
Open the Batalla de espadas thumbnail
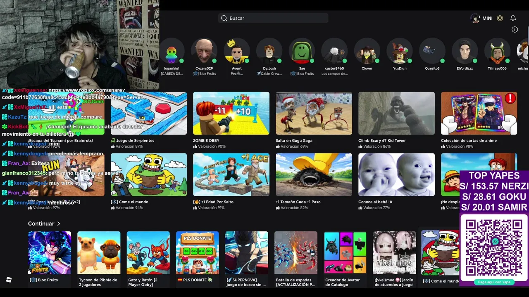click(296, 253)
